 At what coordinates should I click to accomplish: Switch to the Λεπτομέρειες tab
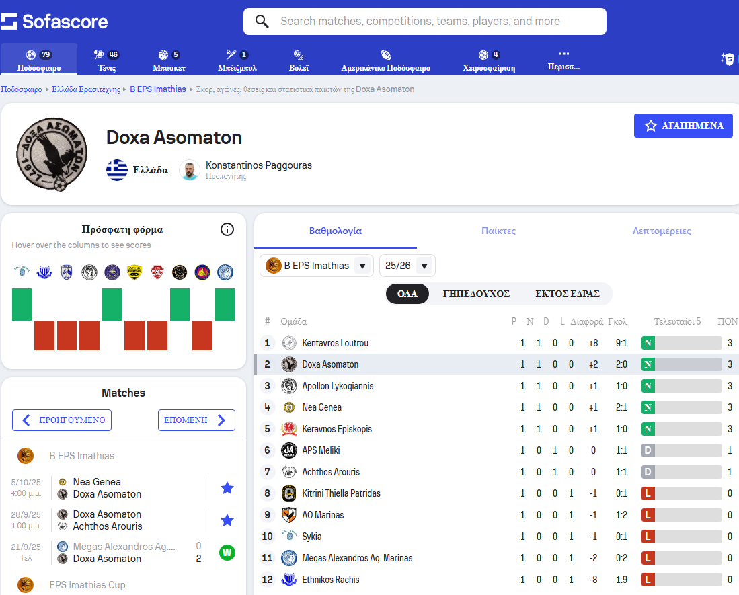pyautogui.click(x=662, y=231)
